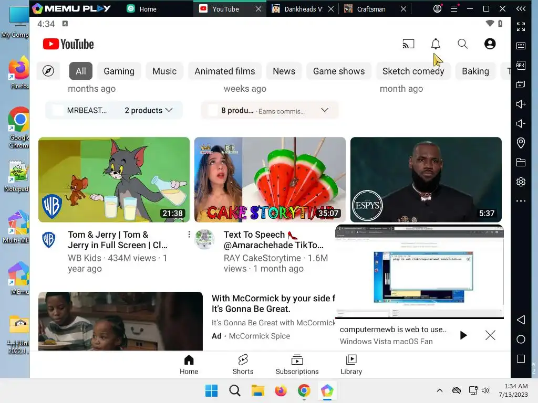Click the YouTube logo
This screenshot has height=403, width=538.
pos(68,44)
